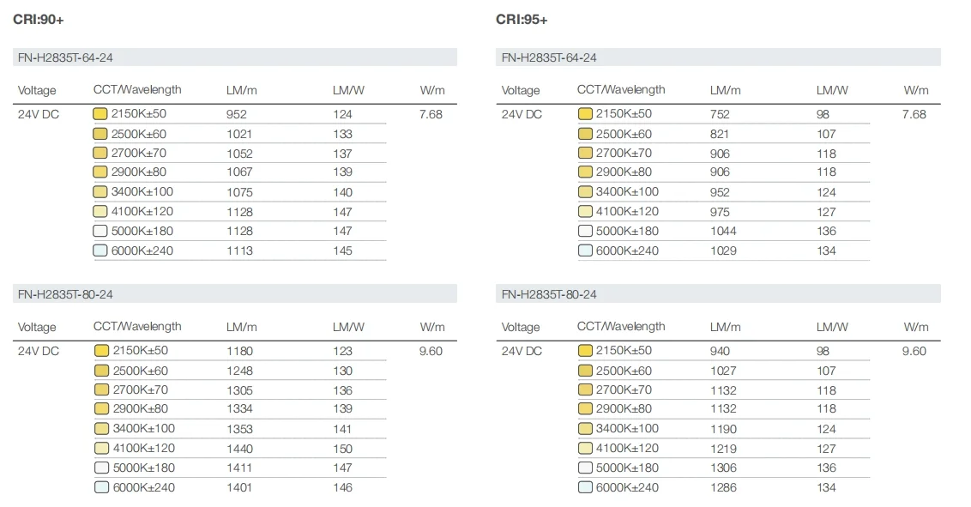
Task: Click the 3400K swatch in the 1190 LM/m row
Action: click(x=585, y=429)
